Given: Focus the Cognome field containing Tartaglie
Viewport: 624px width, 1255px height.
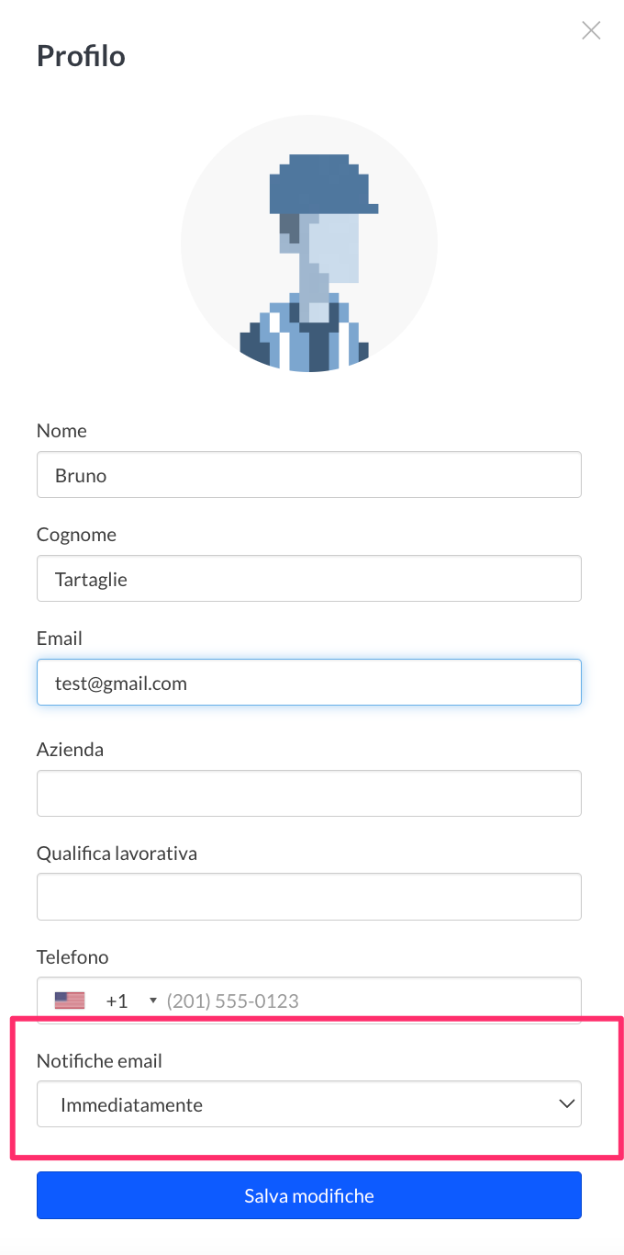Looking at the screenshot, I should 309,579.
